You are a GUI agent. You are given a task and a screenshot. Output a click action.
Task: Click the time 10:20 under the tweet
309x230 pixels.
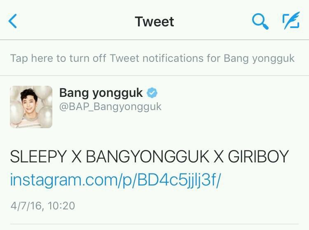click(x=61, y=206)
